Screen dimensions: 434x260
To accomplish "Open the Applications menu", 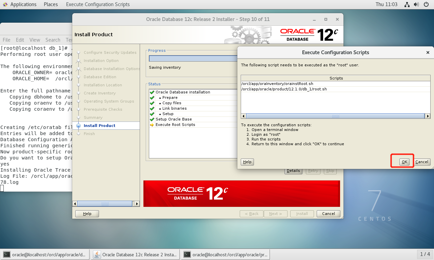I will 20,4.
